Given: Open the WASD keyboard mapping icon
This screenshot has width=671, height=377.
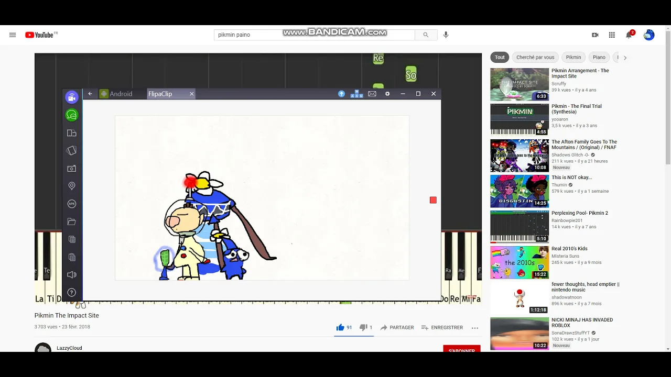Looking at the screenshot, I should pyautogui.click(x=356, y=94).
